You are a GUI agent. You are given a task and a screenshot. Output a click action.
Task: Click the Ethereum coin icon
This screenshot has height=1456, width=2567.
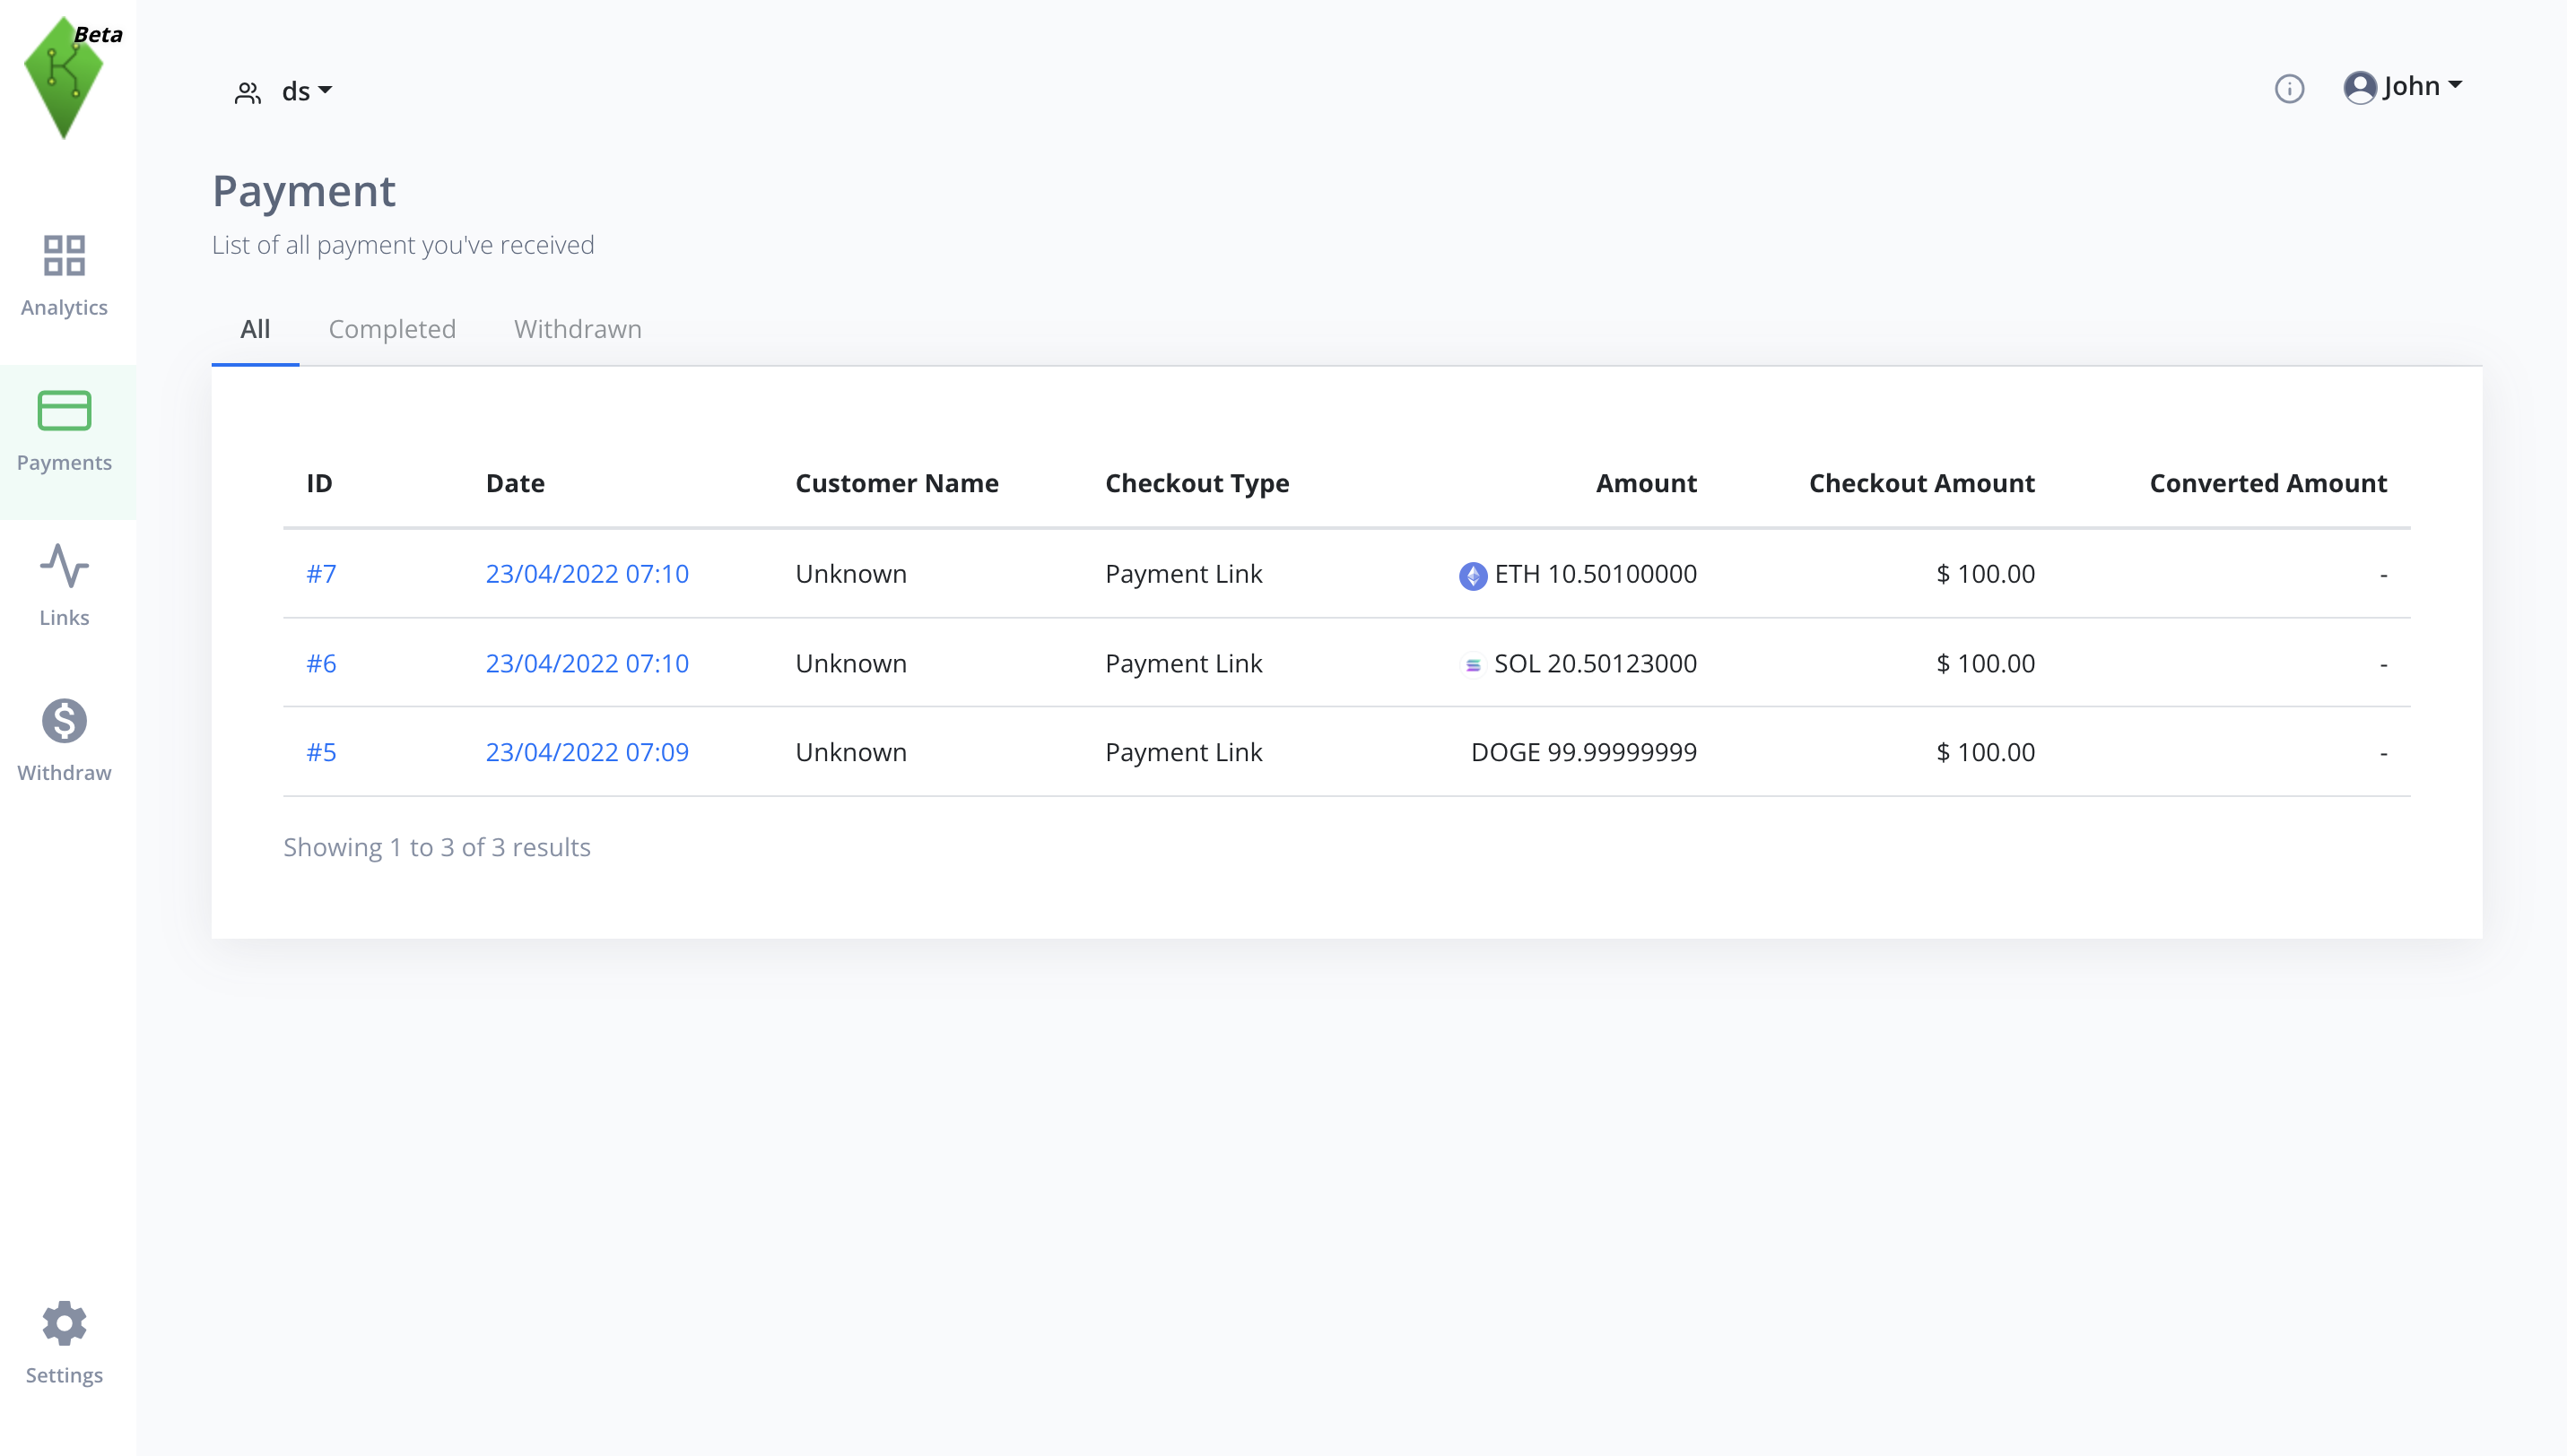1473,575
